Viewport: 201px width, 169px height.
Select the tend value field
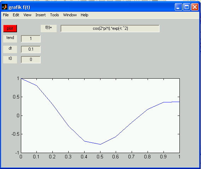pos(31,39)
